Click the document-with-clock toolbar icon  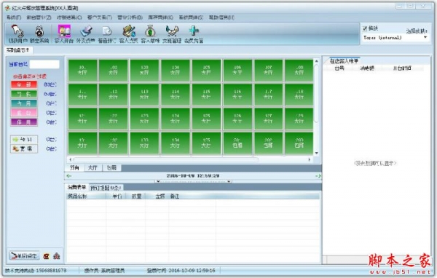coord(107,31)
